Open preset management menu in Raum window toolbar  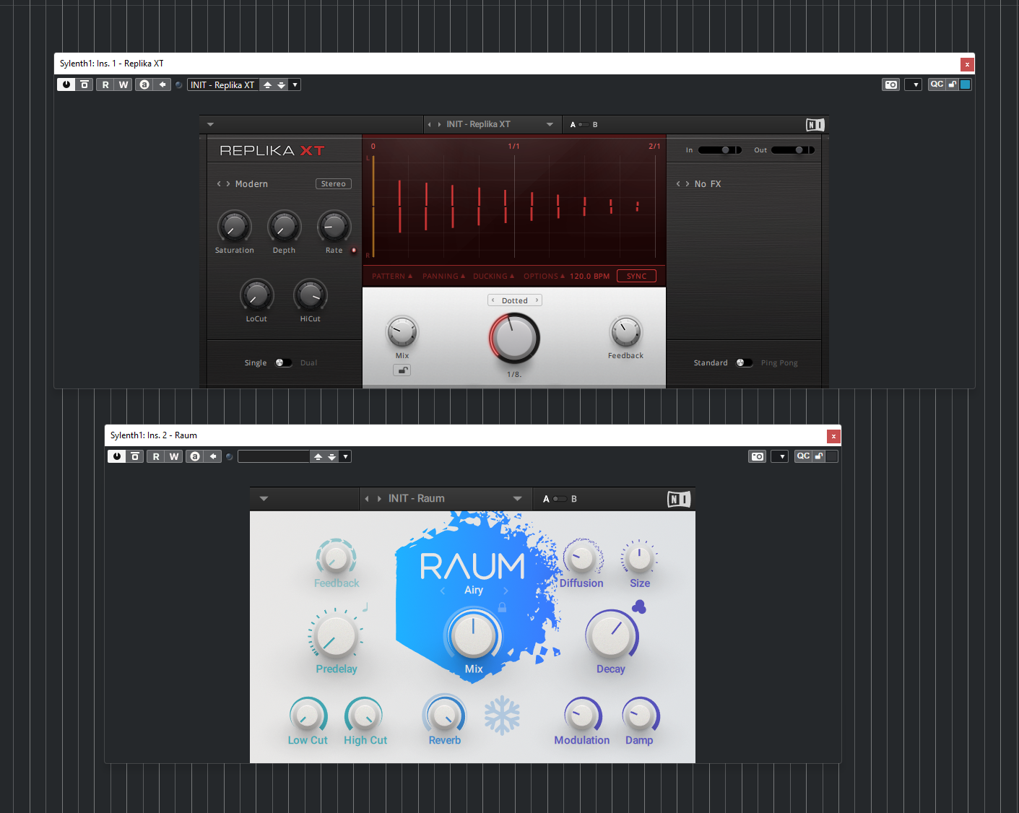click(x=345, y=456)
